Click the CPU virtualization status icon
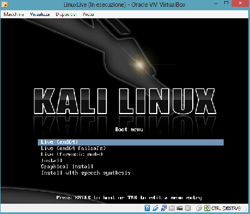250x214 pixels. coord(188,208)
